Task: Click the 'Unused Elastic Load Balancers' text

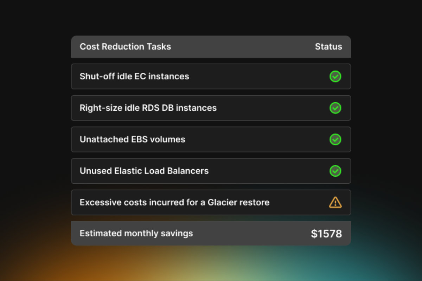Action: point(144,171)
